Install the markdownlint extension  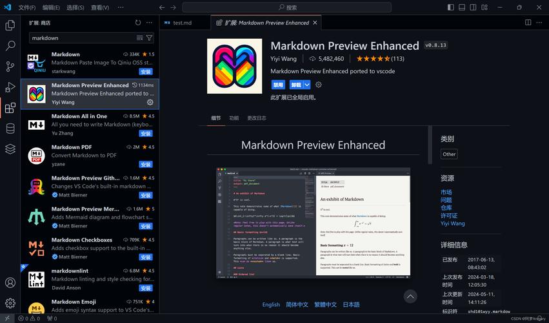tap(146, 288)
